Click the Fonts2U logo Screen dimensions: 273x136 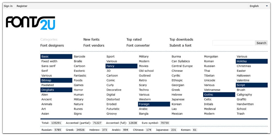30,23
